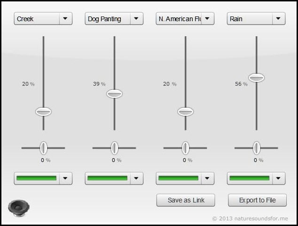Screen dimensions: 298x226
Task: Open the third channel's green bar dropdown
Action: (185, 178)
